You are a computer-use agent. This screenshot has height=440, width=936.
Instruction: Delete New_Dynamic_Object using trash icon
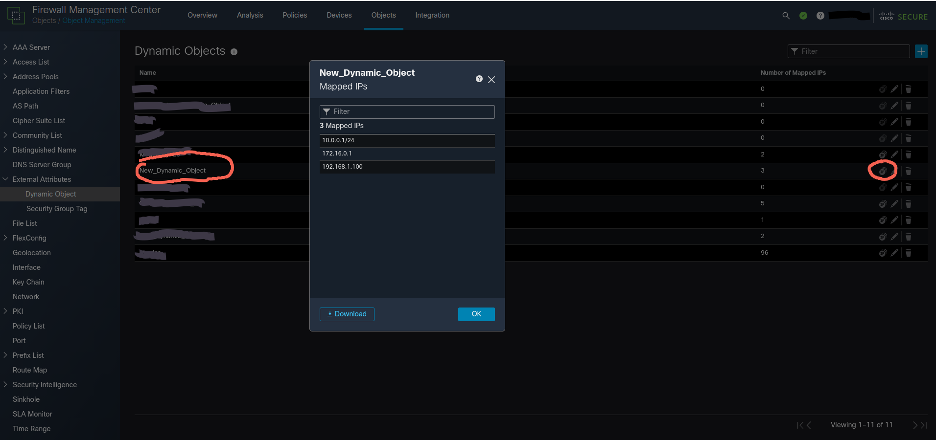[909, 171]
